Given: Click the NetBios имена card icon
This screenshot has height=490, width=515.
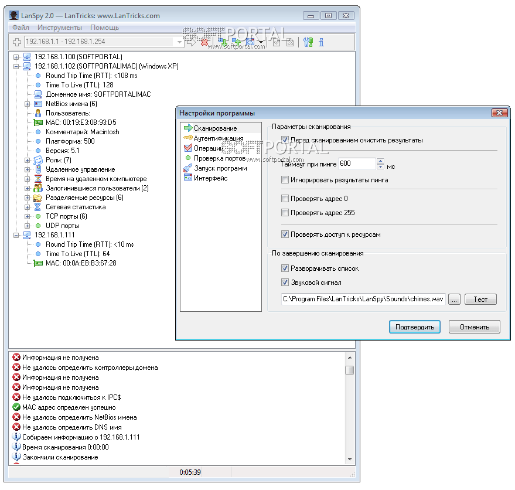Looking at the screenshot, I should pyautogui.click(x=38, y=104).
